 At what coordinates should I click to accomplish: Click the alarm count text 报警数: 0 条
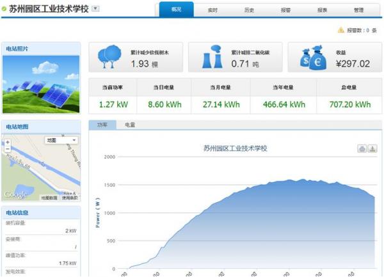click(362, 30)
